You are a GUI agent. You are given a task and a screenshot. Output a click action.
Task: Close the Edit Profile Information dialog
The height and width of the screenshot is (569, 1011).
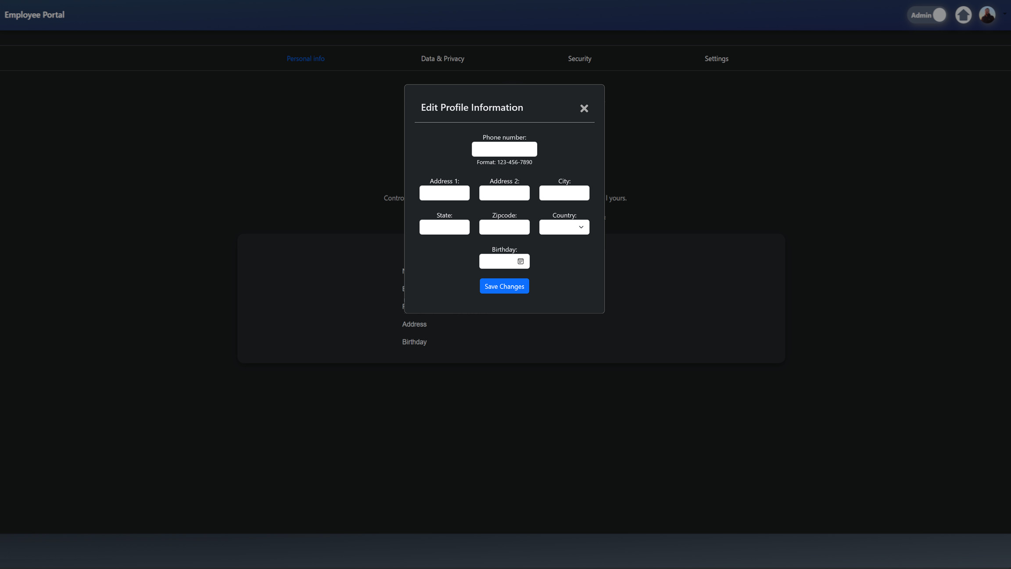[584, 108]
